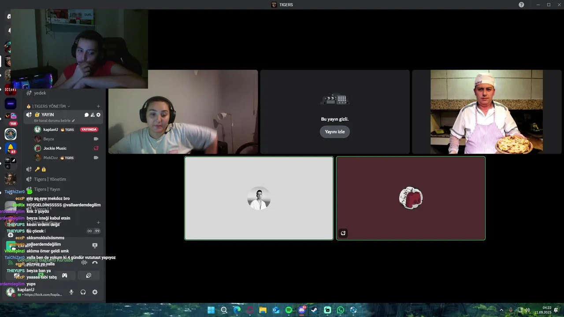The image size is (564, 317).
Task: Click MekDoz's camera icon
Action: (x=96, y=158)
